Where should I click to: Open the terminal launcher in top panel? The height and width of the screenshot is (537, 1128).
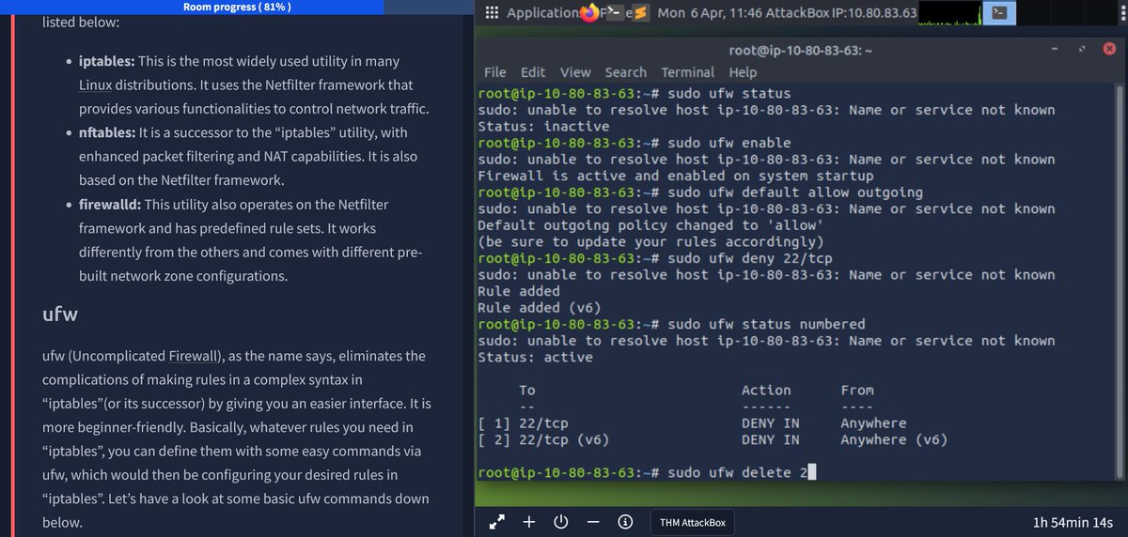pyautogui.click(x=613, y=13)
